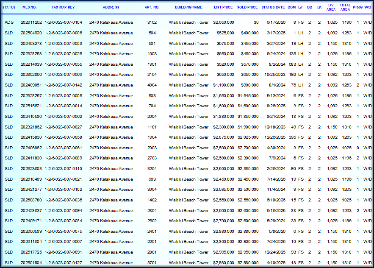Select sold price $455,000
This screenshot has height=268, width=374.
(x=250, y=44)
